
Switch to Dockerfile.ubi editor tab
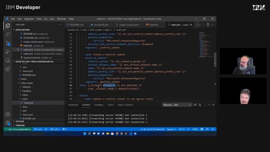(100, 24)
